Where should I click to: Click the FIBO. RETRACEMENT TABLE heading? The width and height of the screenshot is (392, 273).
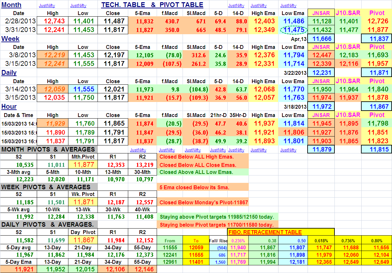[x=265, y=232]
